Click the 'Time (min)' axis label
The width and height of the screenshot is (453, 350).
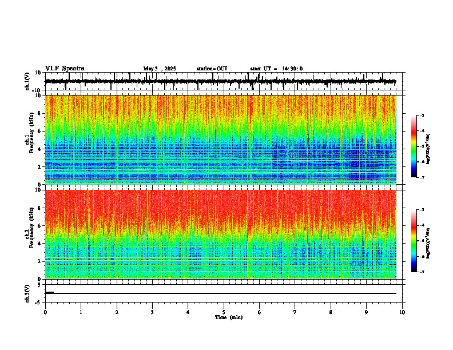(229, 317)
